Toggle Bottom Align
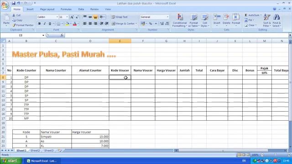 point(95,17)
